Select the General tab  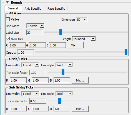(x=13, y=8)
